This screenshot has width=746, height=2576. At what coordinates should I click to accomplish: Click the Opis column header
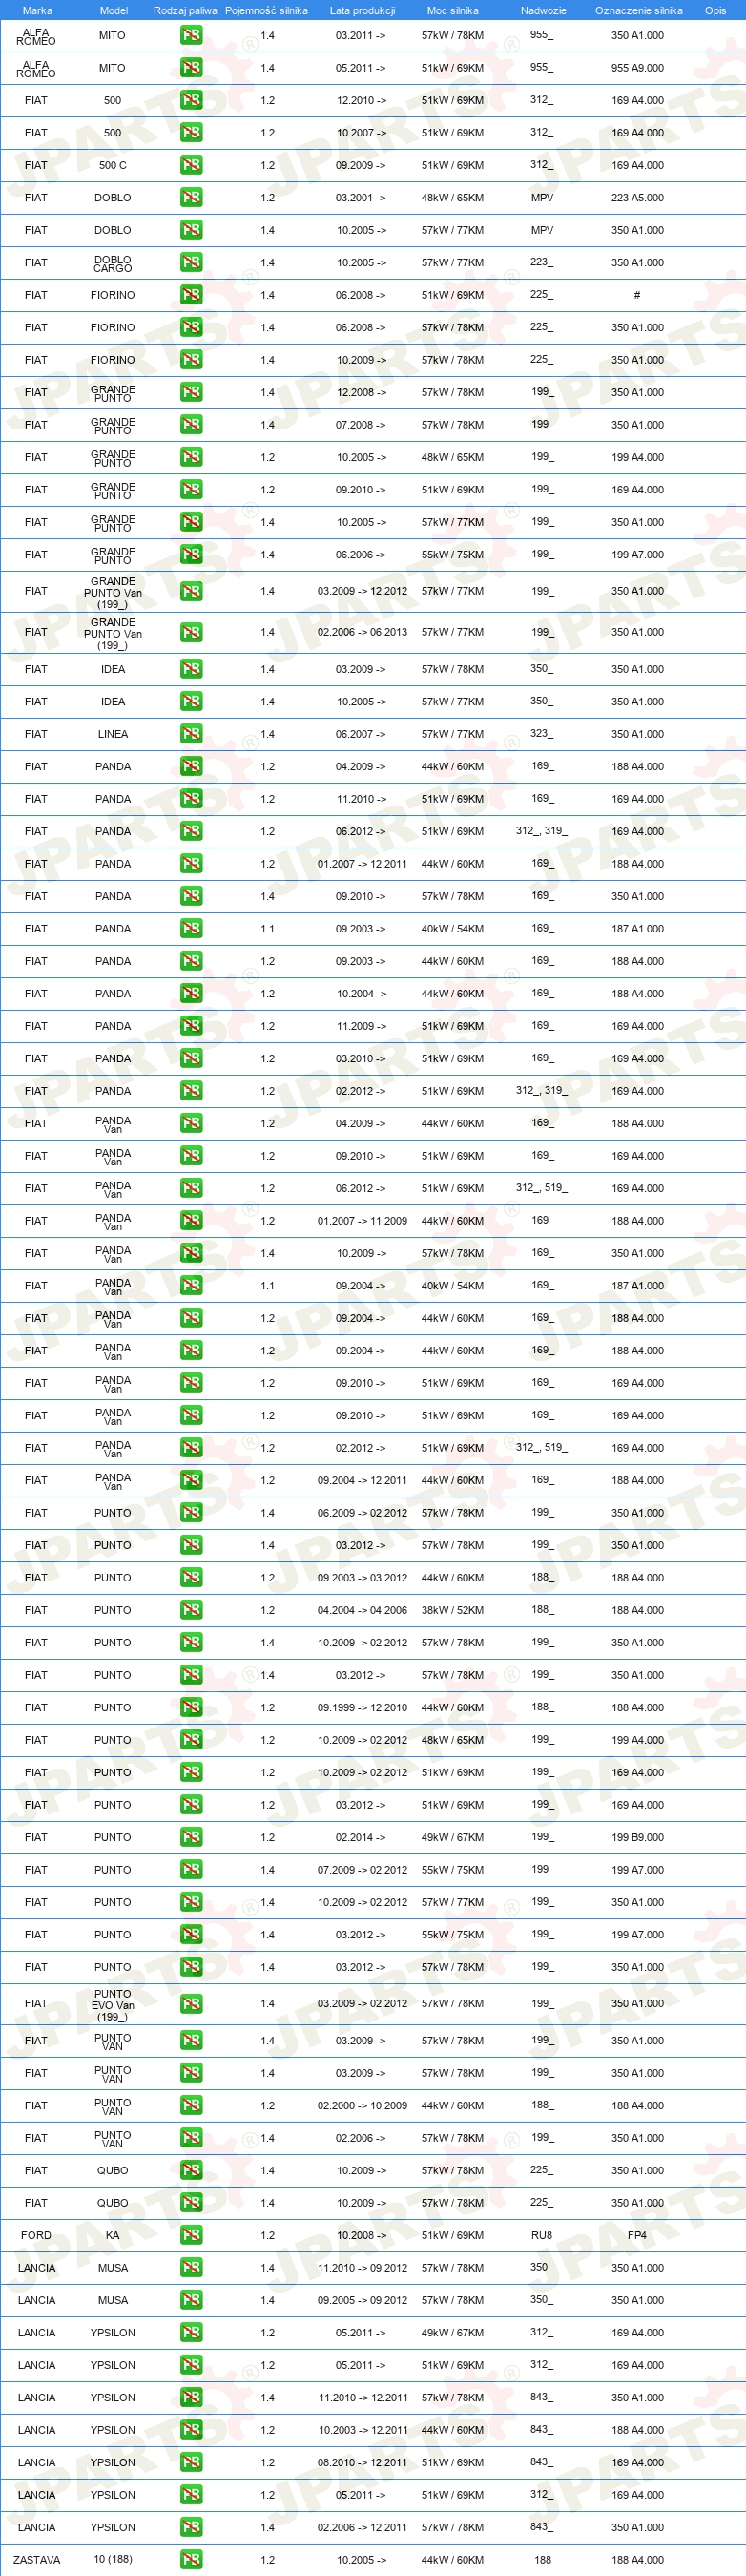[x=715, y=11]
